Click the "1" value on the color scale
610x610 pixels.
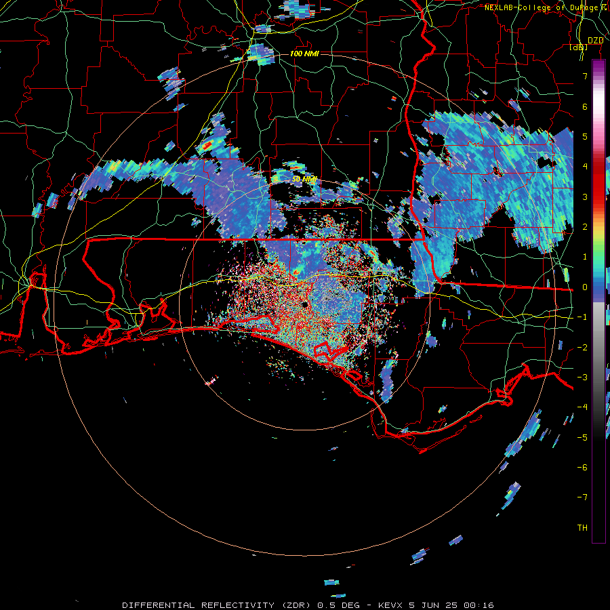[585, 257]
